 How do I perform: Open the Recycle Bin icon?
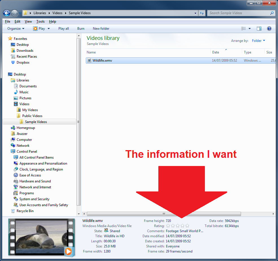pyautogui.click(x=13, y=211)
